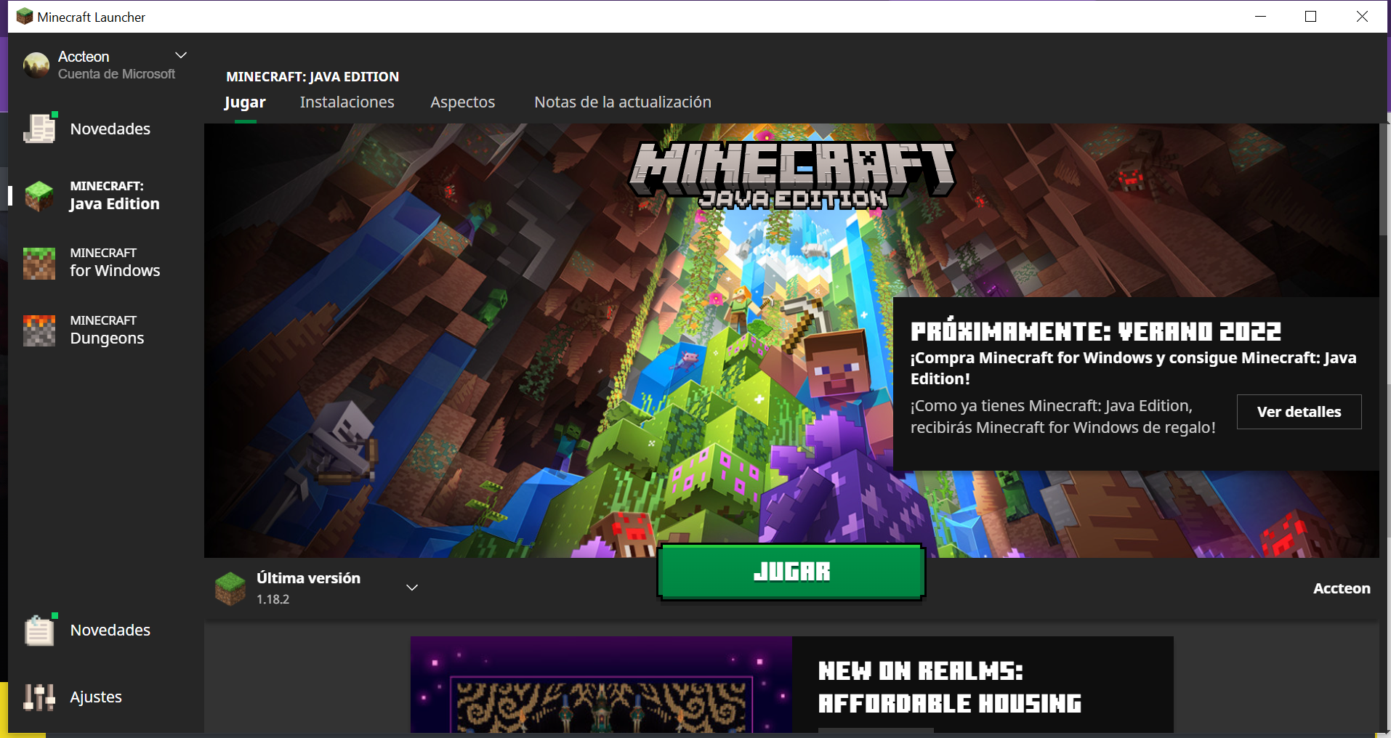
Task: Open Ajustes sliders icon
Action: 39,697
